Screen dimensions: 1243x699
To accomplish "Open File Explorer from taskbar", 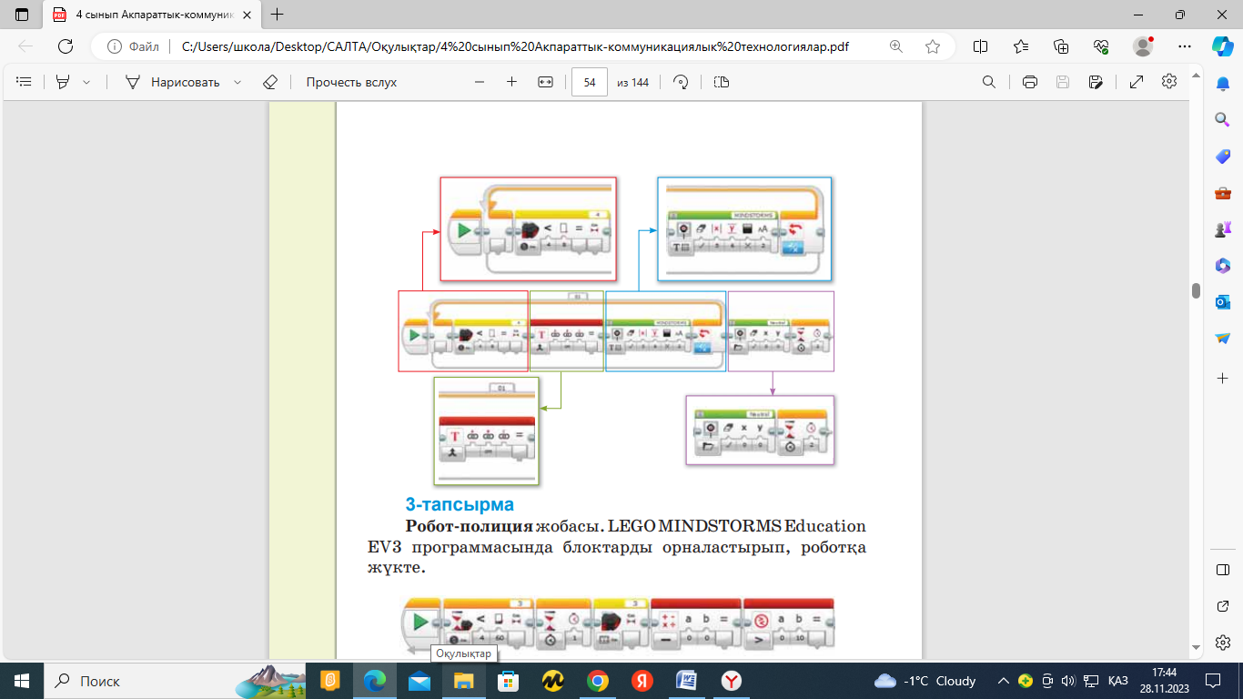I will click(464, 680).
